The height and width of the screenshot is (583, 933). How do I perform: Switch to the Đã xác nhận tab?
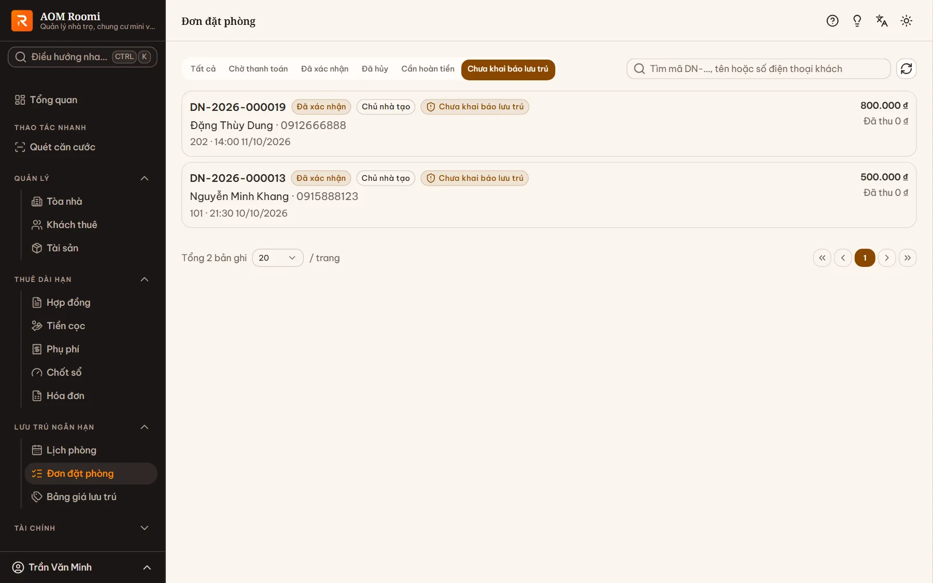coord(325,69)
